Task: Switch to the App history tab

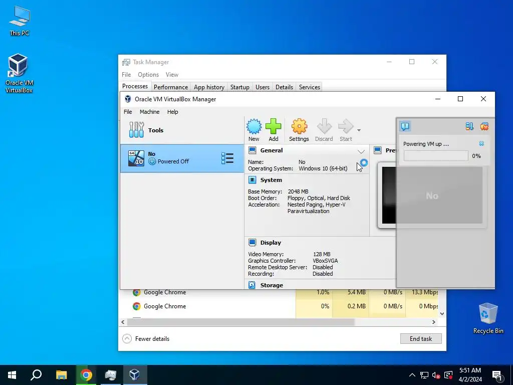Action: tap(209, 87)
